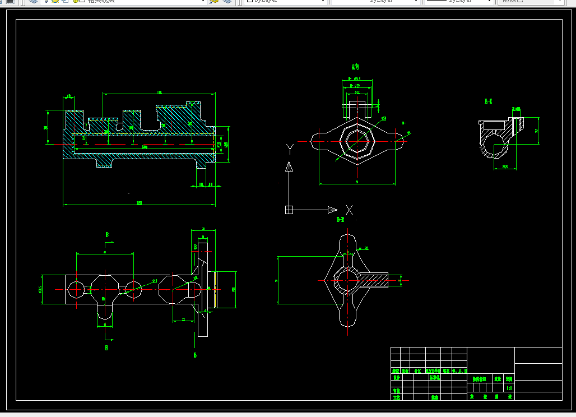Click the current layer color swatch square
576x417 pixels.
[83, 1]
